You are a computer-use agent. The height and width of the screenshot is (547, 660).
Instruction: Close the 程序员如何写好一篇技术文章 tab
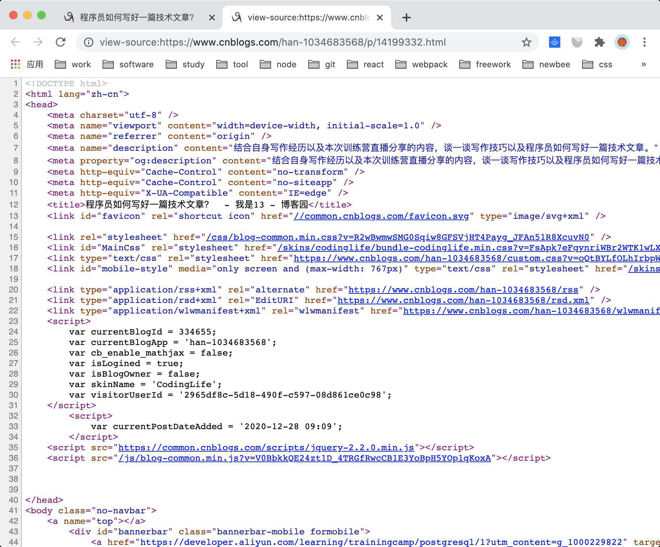(x=212, y=18)
